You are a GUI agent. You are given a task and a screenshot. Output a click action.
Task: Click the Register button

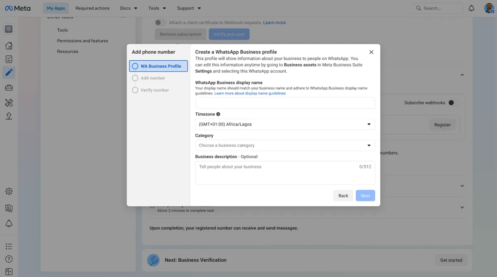[442, 125]
